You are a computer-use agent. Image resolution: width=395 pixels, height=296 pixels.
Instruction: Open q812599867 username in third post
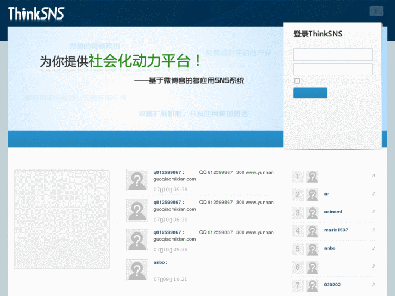(x=167, y=232)
